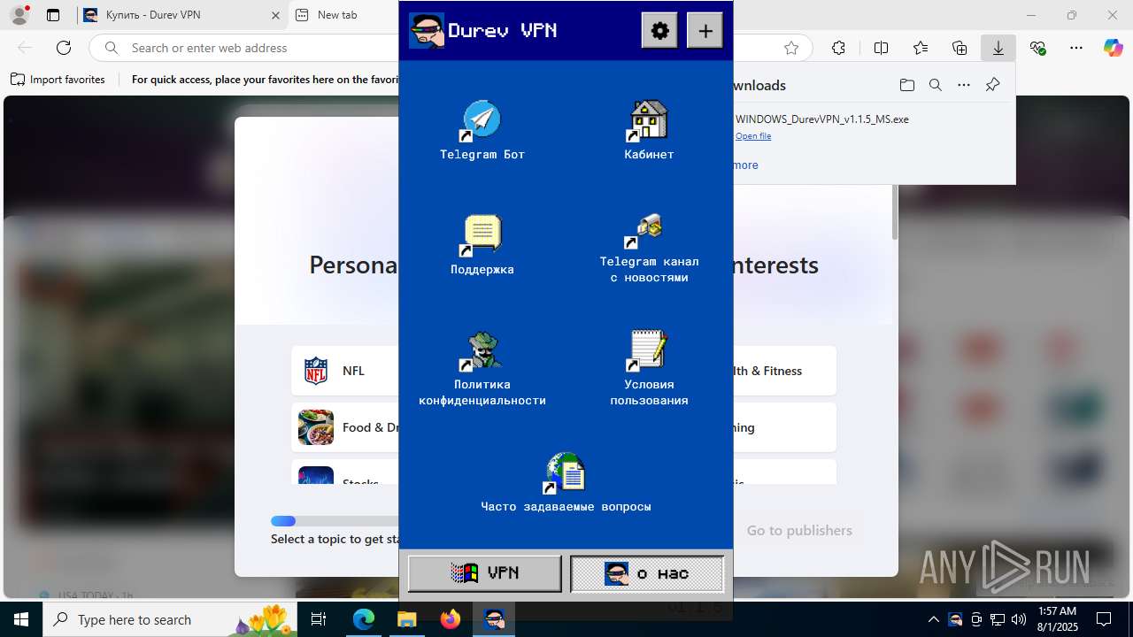Open the Telegram Бот shortcut icon
Image resolution: width=1133 pixels, height=637 pixels.
tap(482, 120)
